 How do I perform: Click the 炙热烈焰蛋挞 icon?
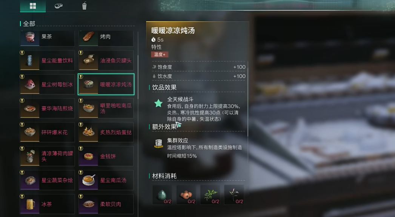(88, 132)
